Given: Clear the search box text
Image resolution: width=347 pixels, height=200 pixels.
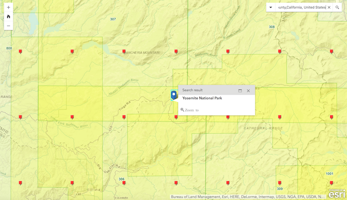Looking at the screenshot, I should click(x=329, y=8).
